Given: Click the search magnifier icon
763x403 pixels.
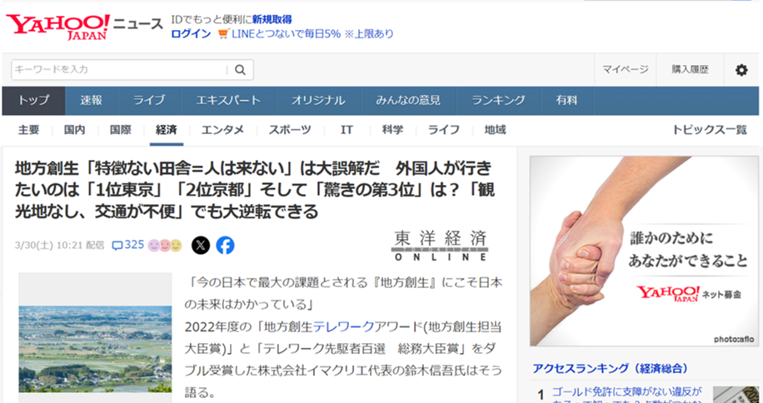Looking at the screenshot, I should pyautogui.click(x=241, y=70).
